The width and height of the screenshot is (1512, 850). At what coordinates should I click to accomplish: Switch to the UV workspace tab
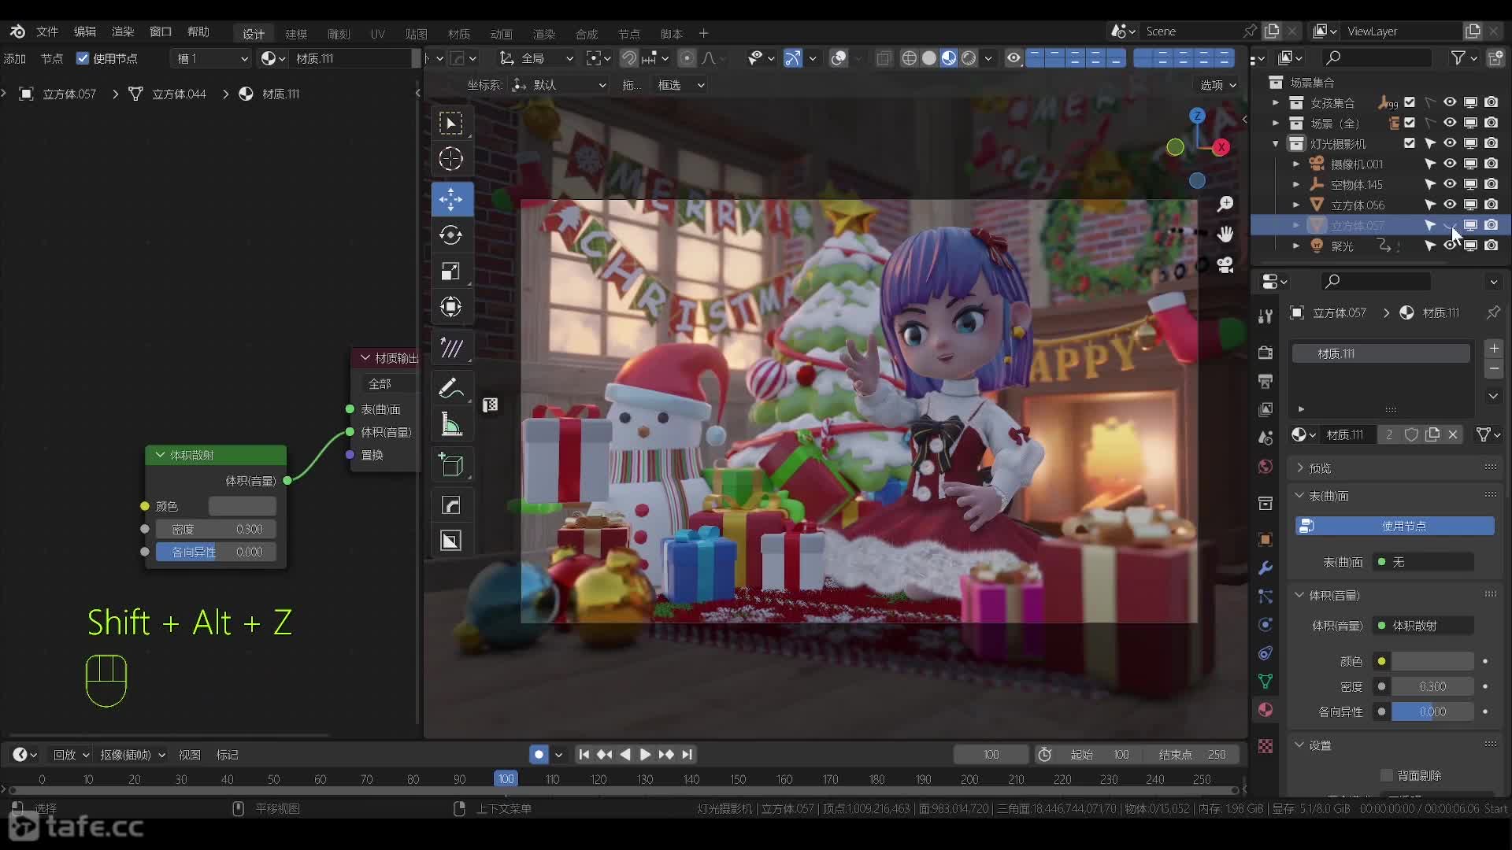coord(378,34)
